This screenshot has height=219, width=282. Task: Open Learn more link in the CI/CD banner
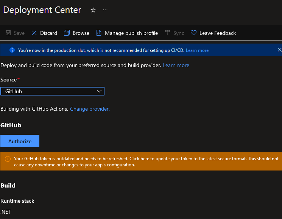pyautogui.click(x=197, y=50)
